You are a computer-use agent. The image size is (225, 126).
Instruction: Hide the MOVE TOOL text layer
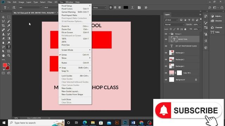166,39
